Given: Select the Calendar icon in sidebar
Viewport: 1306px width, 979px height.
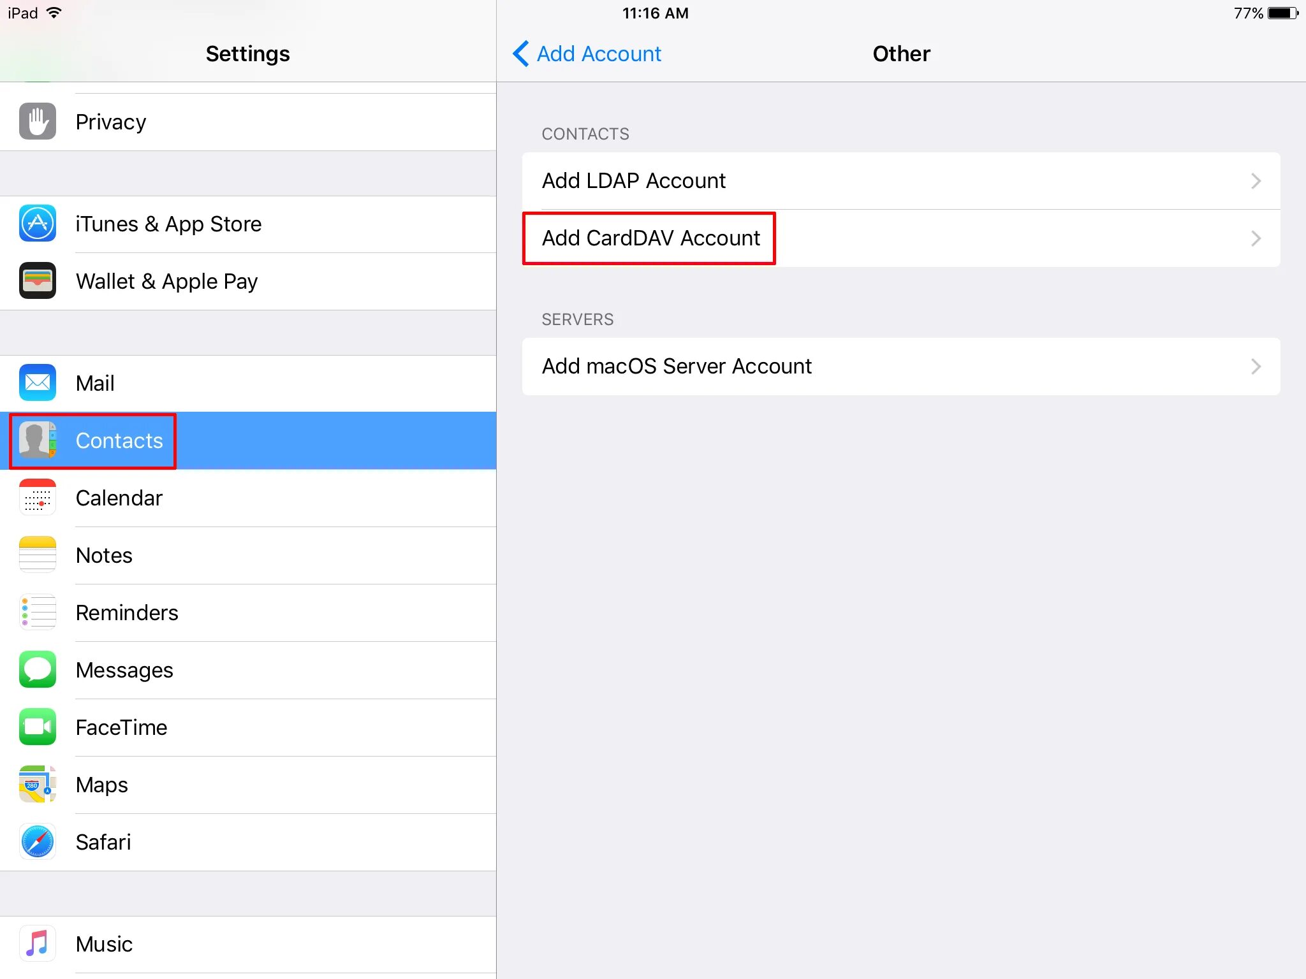Looking at the screenshot, I should (x=38, y=498).
